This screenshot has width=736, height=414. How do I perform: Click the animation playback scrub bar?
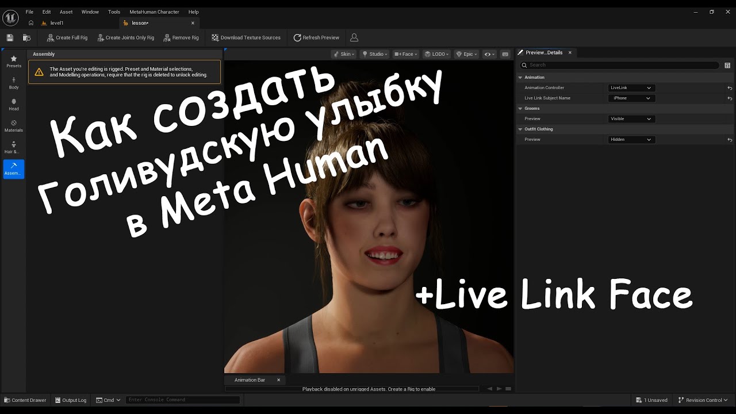pos(352,389)
